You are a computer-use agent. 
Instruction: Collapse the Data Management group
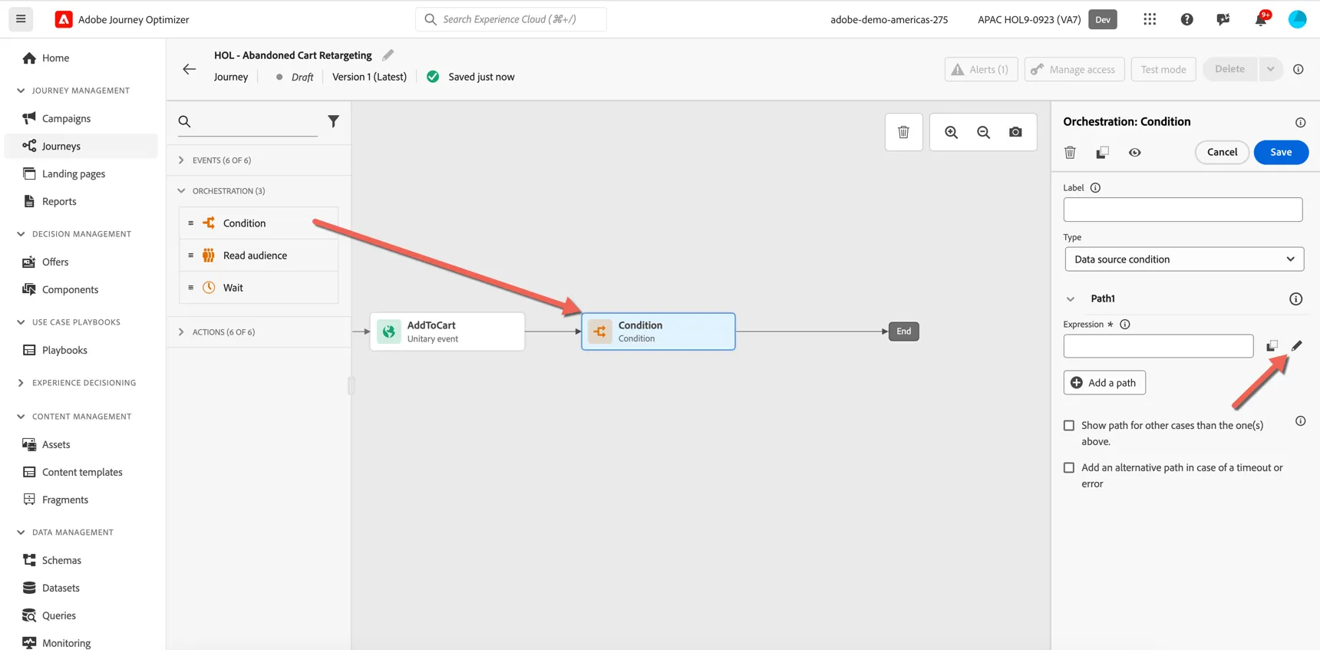coord(21,533)
